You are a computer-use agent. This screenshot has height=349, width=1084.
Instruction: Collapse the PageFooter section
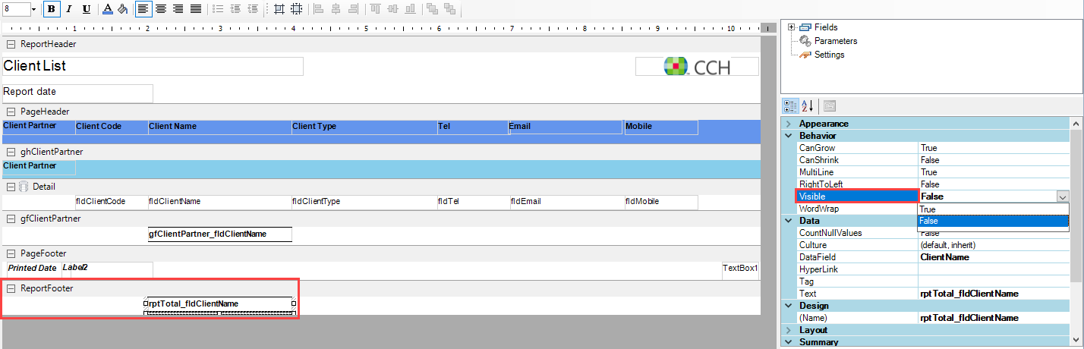11,253
